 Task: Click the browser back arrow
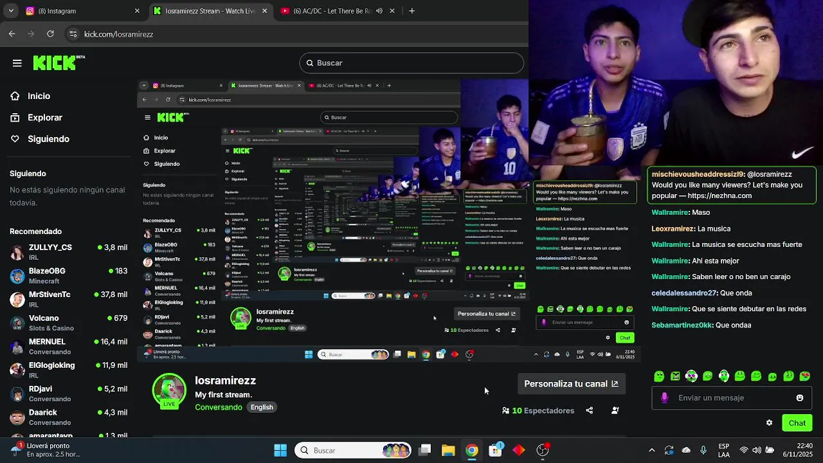pyautogui.click(x=12, y=34)
